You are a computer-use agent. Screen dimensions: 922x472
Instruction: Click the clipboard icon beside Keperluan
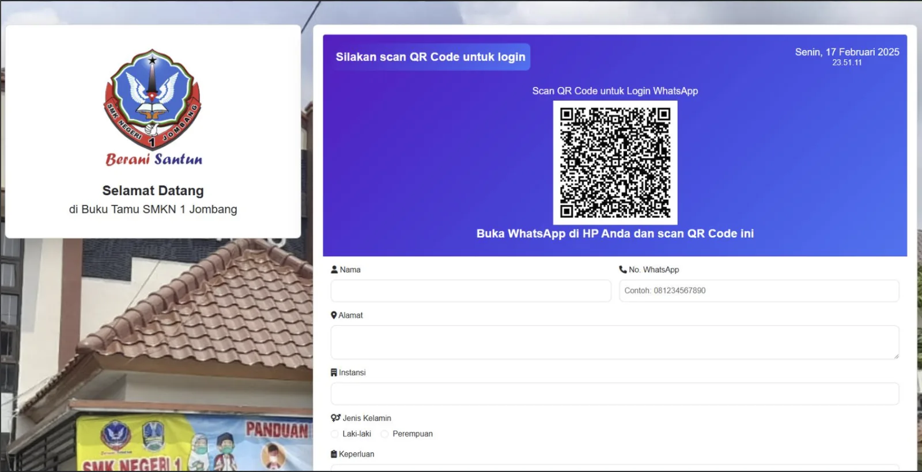coord(334,454)
